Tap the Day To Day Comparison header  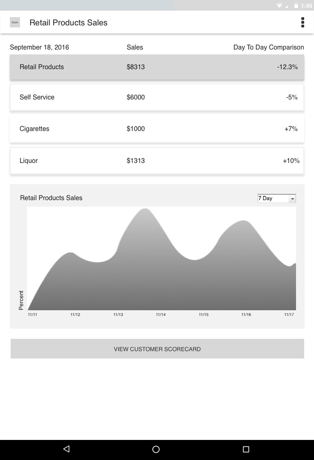[269, 47]
